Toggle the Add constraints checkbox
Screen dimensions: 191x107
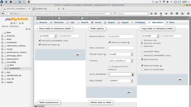142,59
